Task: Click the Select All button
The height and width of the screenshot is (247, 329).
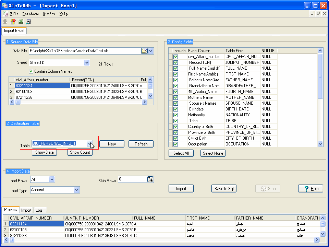Action: click(x=181, y=153)
